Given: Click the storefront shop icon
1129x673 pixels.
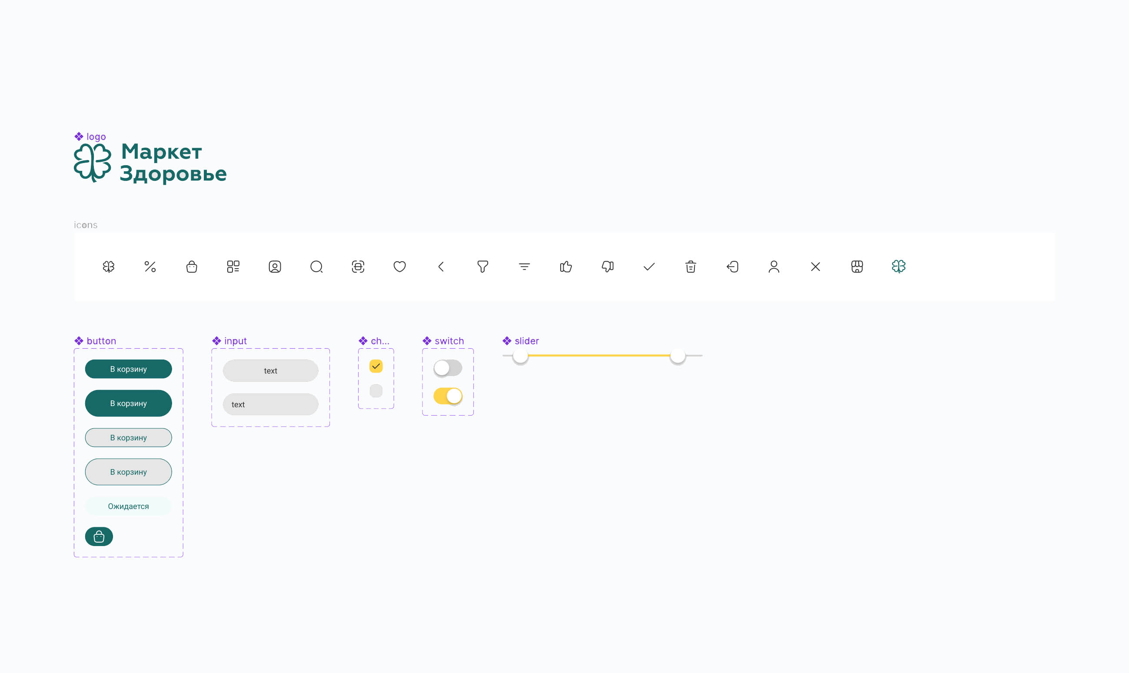Looking at the screenshot, I should [x=857, y=267].
